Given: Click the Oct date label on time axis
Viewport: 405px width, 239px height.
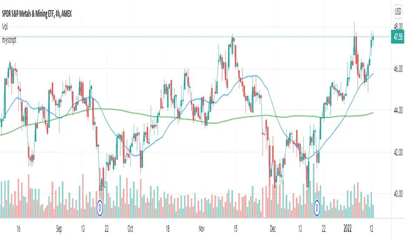Looking at the screenshot, I should tap(130, 229).
